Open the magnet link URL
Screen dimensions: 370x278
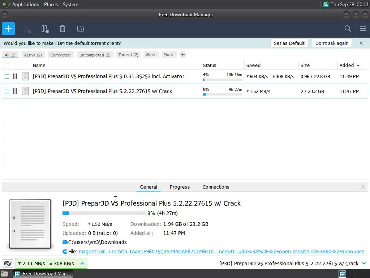tap(221, 252)
